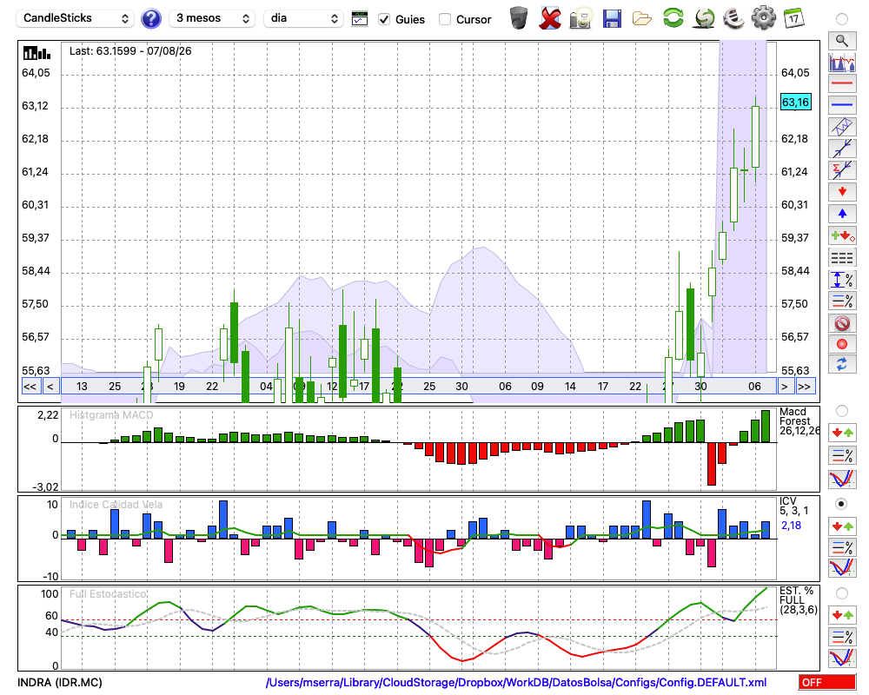The image size is (869, 695).
Task: Click the volume histogram chart icon
Action: 842,62
